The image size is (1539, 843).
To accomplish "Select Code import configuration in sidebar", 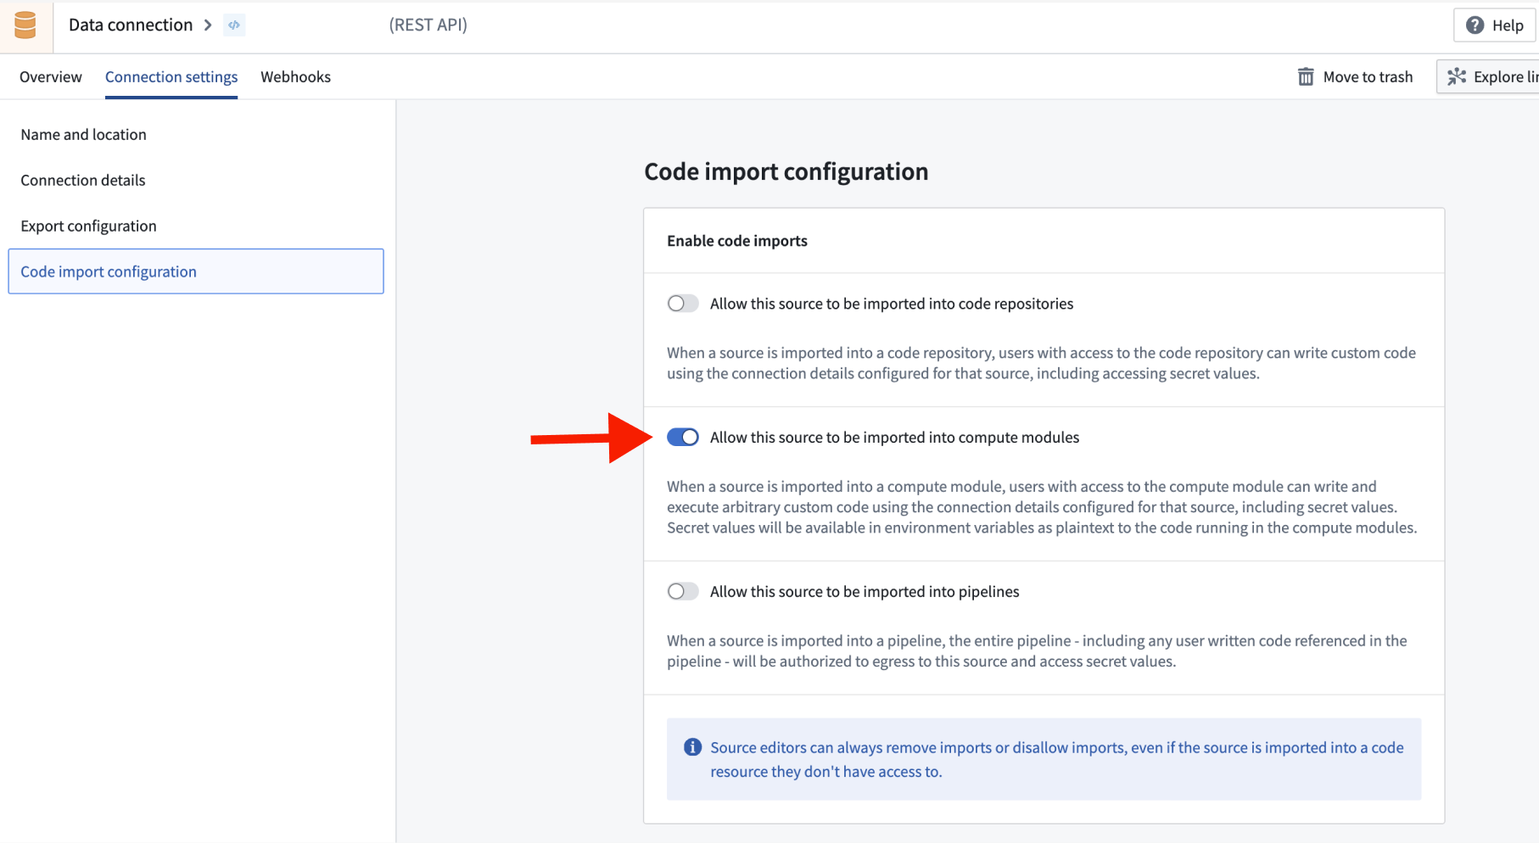I will coord(108,271).
